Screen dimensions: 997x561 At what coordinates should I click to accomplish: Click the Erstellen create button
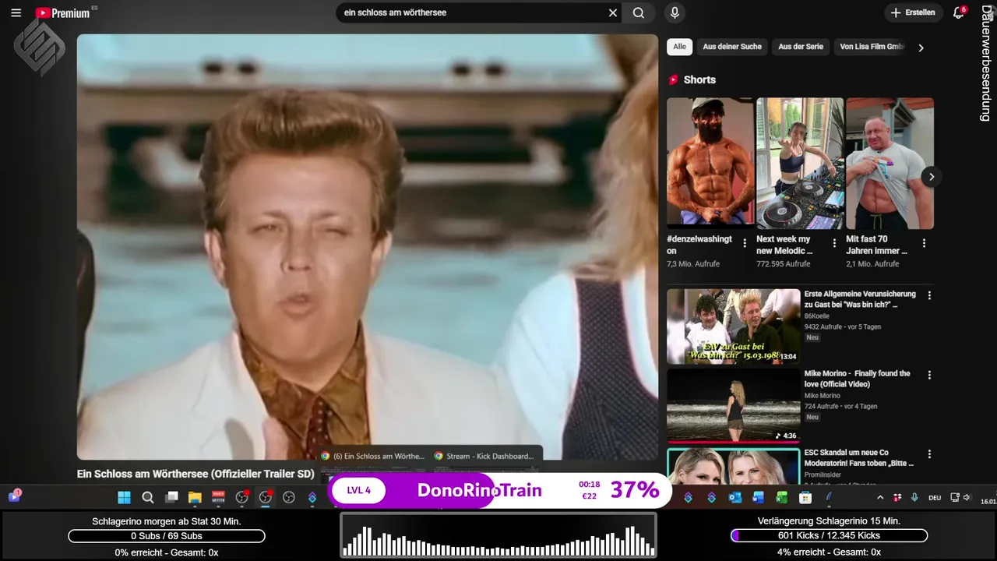coord(913,12)
